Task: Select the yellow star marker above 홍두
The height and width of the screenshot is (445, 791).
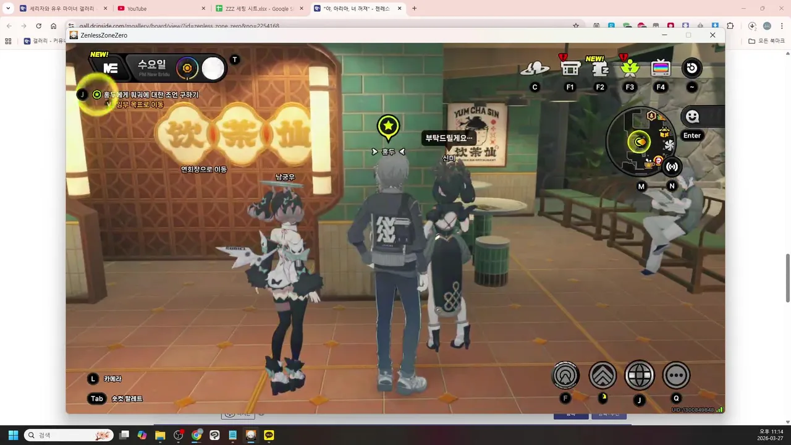Action: [388, 127]
